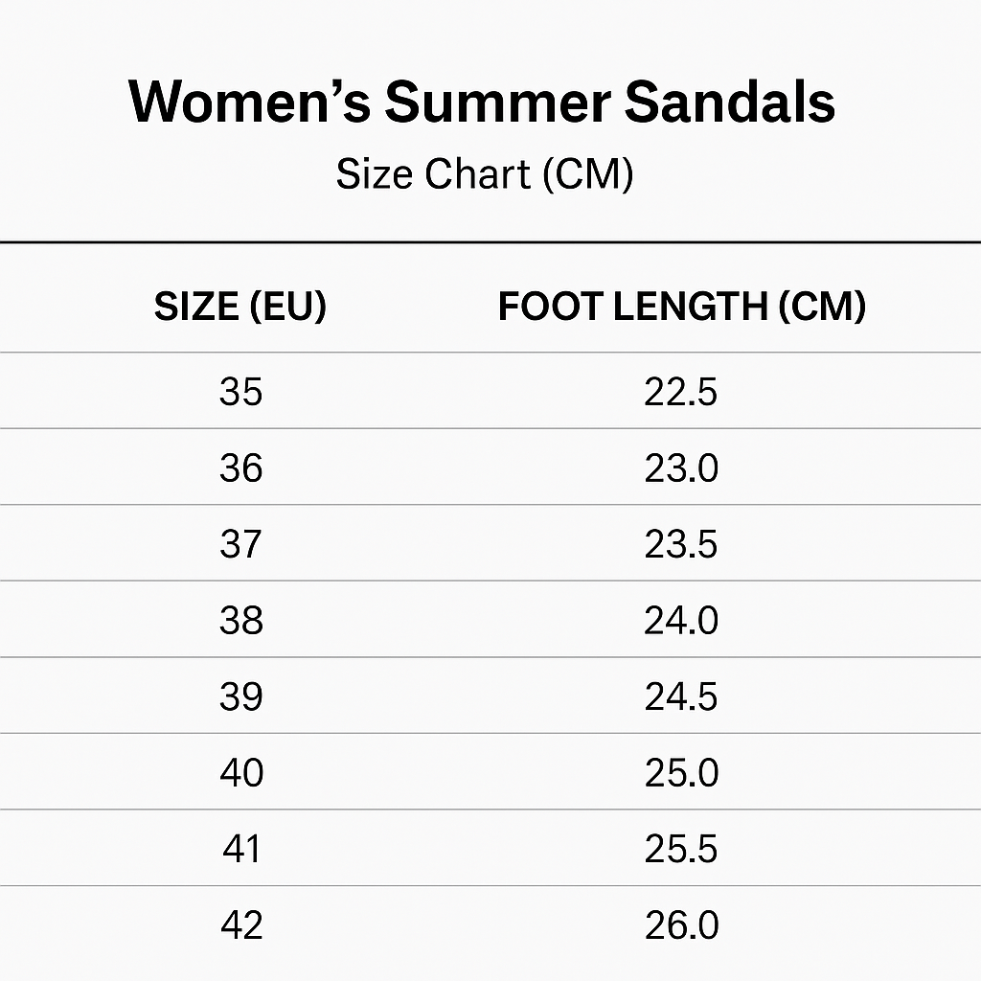
Task: Click the 22.5 foot length value
Action: [680, 392]
